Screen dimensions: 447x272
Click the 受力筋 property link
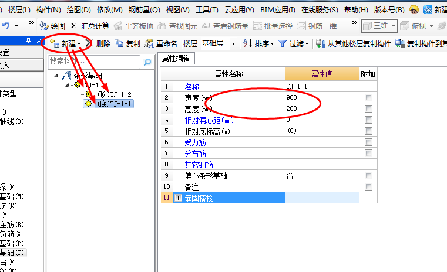(195, 142)
